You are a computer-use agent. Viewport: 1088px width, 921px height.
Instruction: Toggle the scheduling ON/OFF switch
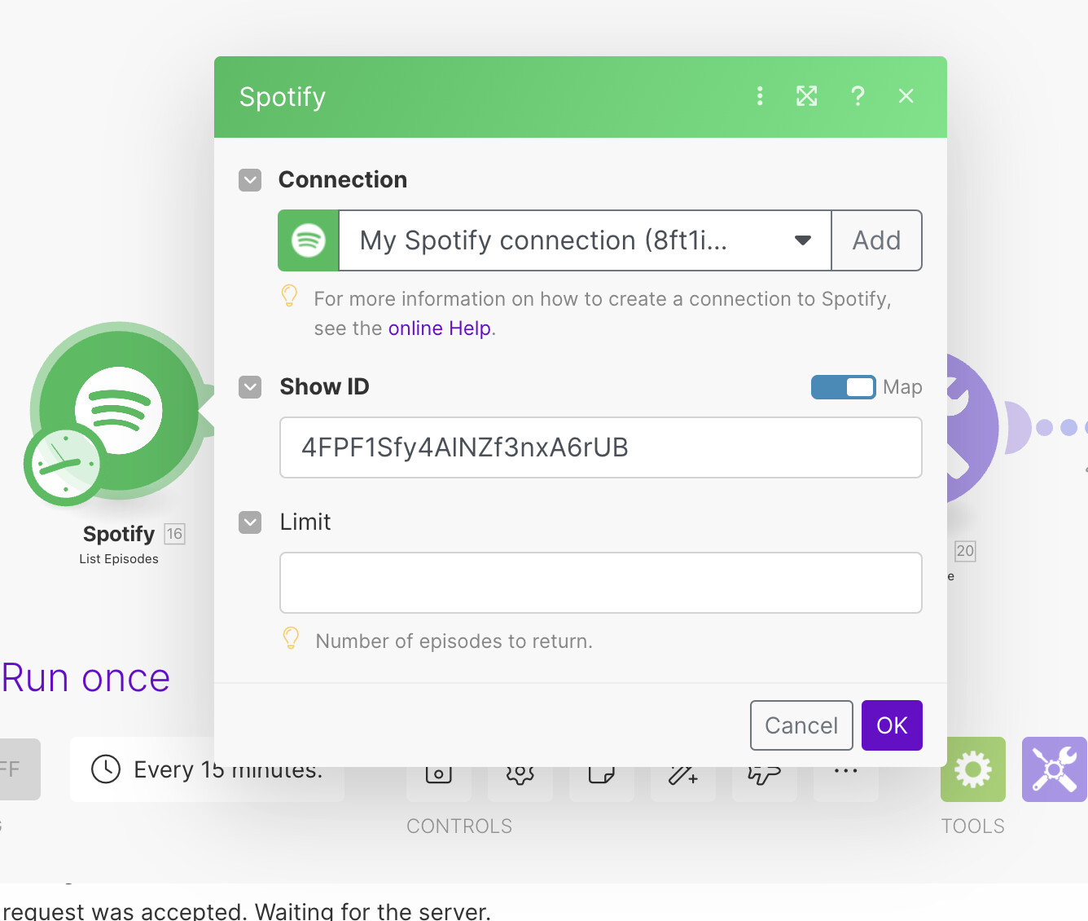(x=20, y=769)
